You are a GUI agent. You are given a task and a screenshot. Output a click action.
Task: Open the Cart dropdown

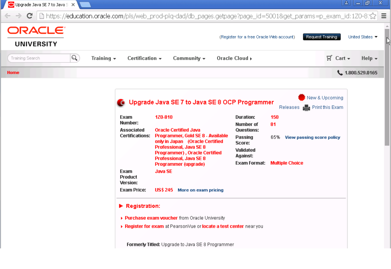343,58
